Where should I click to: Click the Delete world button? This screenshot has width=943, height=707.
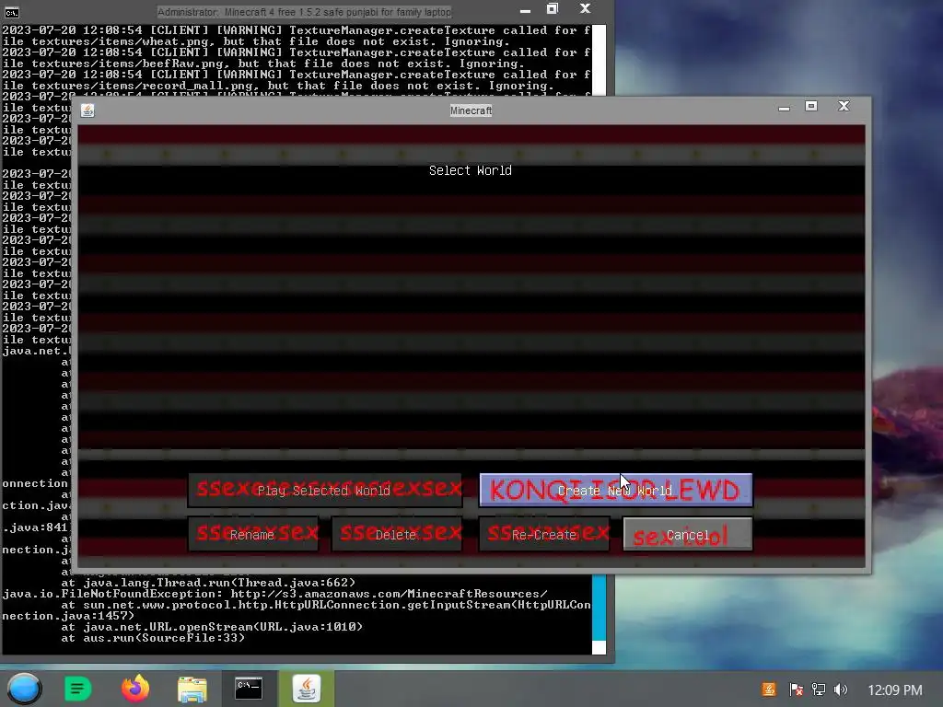click(397, 534)
